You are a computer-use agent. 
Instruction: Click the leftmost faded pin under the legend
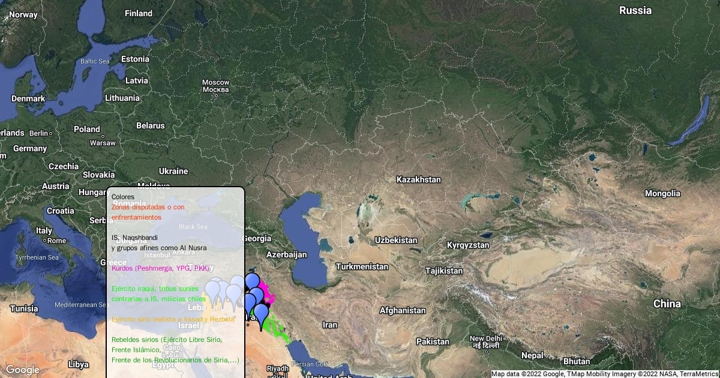(x=212, y=290)
